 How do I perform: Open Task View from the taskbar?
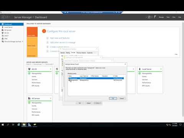13,125
